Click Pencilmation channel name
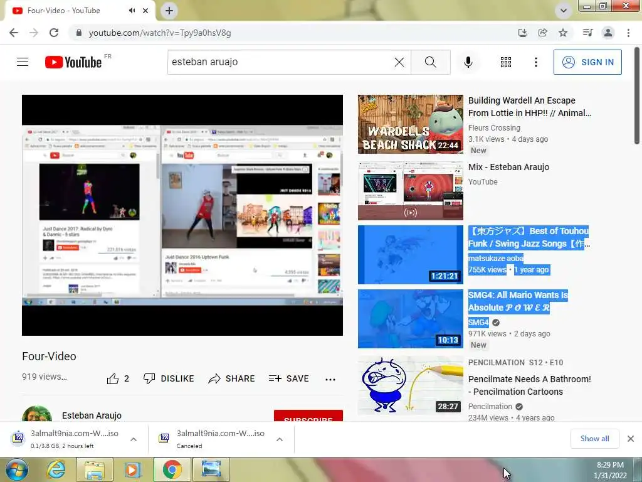 [490, 407]
